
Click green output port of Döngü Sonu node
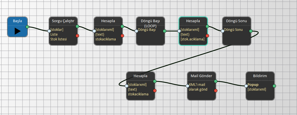tap(251, 31)
